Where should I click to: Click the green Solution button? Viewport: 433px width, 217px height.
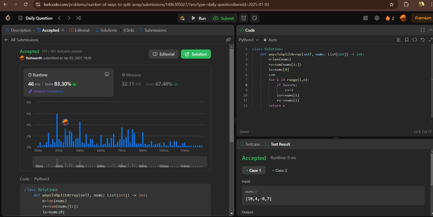point(196,54)
